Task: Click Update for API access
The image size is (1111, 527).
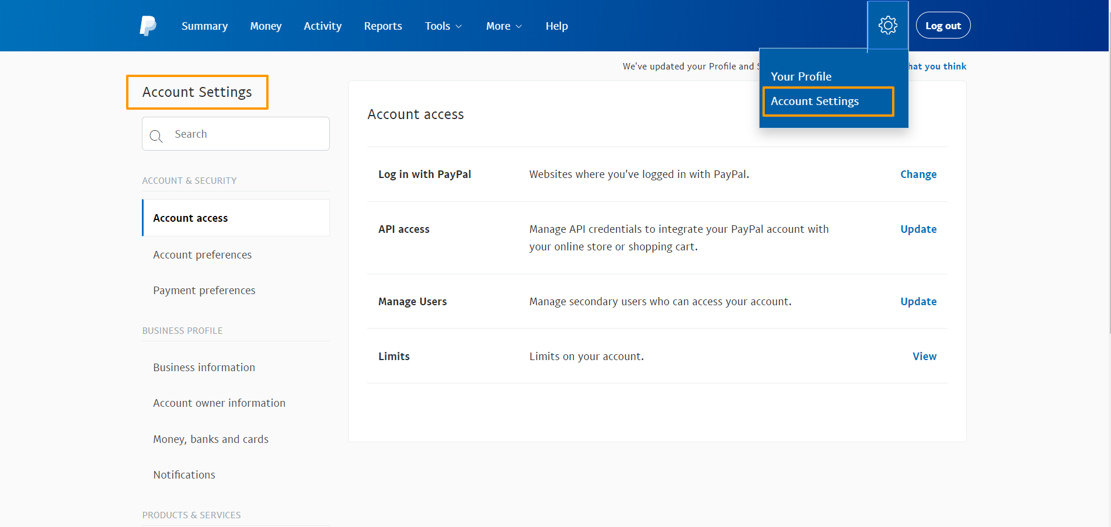Action: (918, 229)
